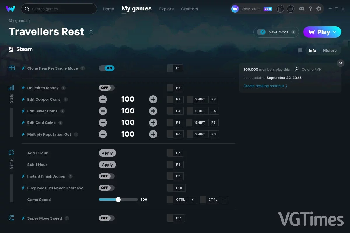350x233 pixels.
Task: Change the F1 hotkey for Clone Item
Action: pos(175,68)
